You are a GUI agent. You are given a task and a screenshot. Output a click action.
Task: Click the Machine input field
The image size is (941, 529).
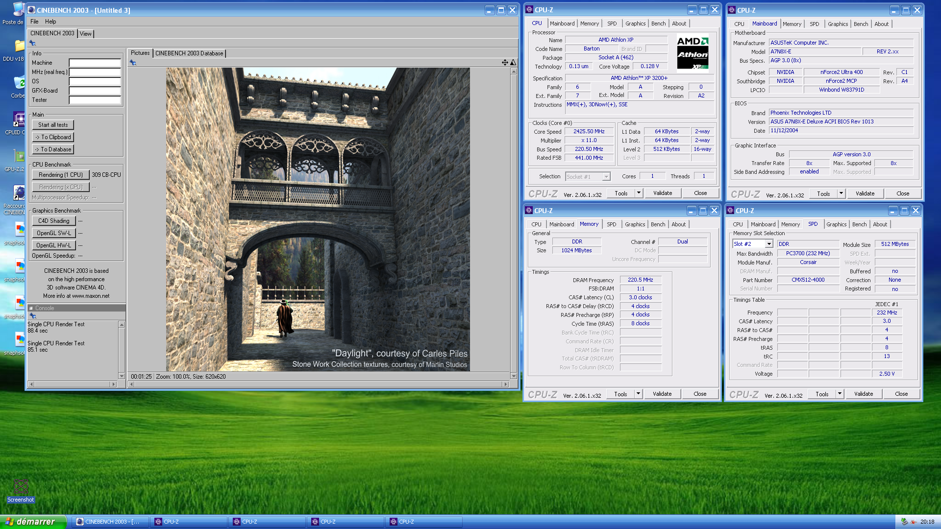[95, 63]
